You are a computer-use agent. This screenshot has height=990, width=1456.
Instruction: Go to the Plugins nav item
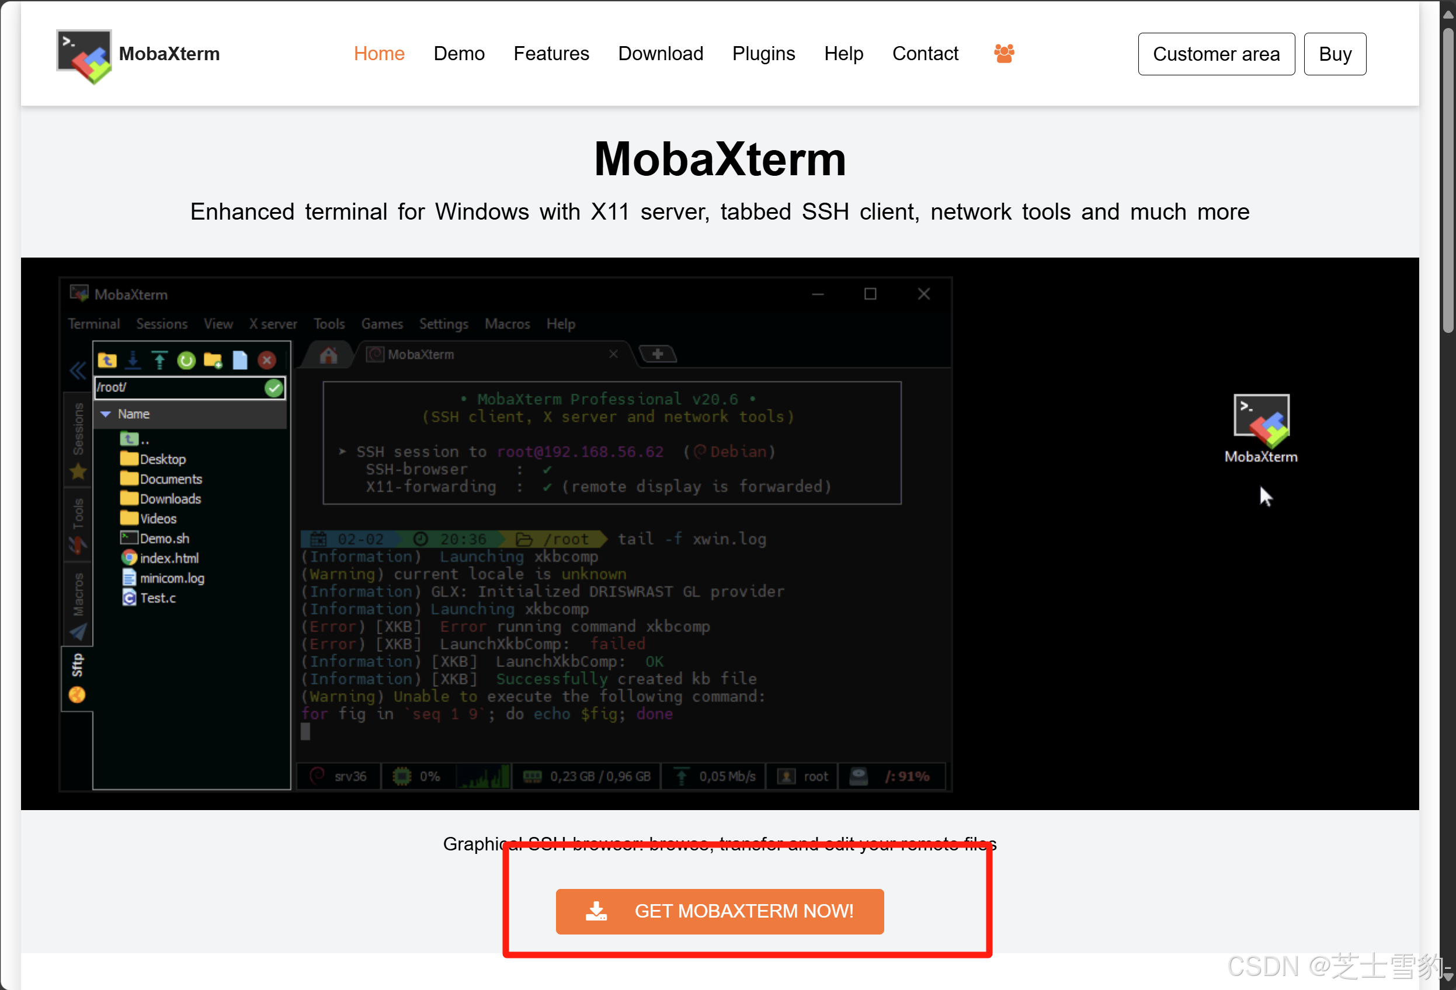click(x=763, y=54)
